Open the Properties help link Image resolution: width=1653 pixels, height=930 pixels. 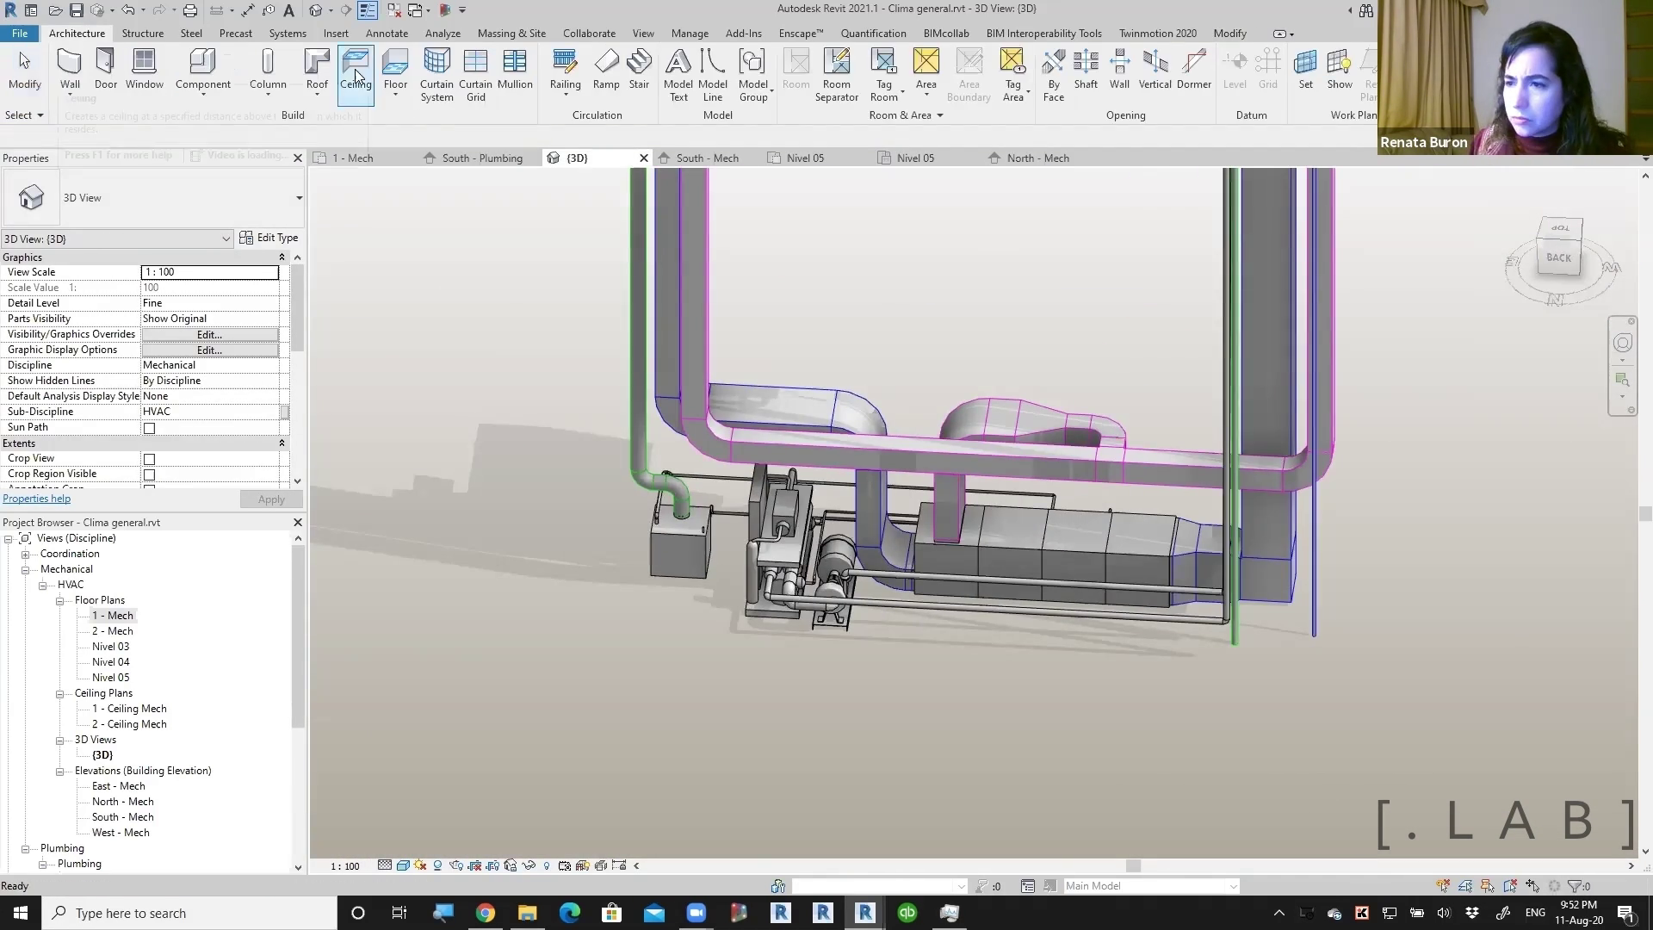36,499
